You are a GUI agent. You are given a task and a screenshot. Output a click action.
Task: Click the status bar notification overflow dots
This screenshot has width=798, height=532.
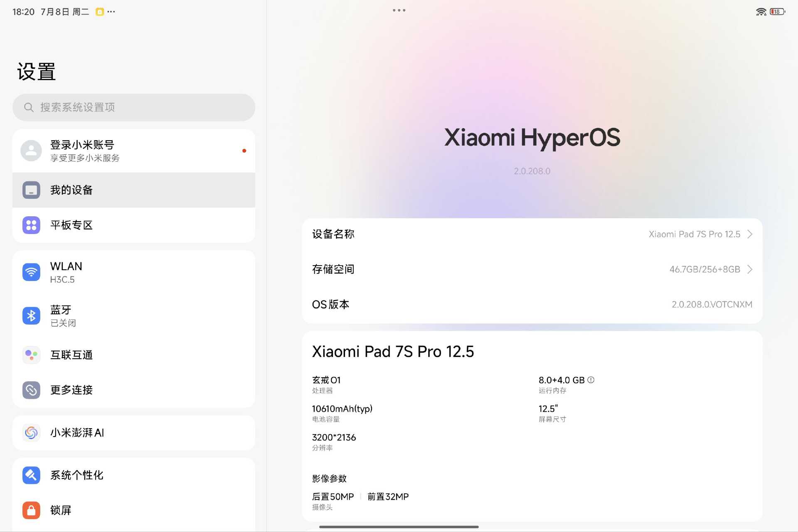point(111,12)
